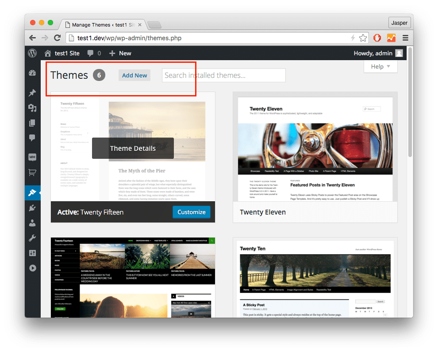This screenshot has height=353, width=438.
Task: Open Media sidebar icon
Action: tap(32, 108)
